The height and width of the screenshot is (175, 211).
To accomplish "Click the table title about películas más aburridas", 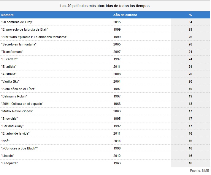I will [105, 6].
